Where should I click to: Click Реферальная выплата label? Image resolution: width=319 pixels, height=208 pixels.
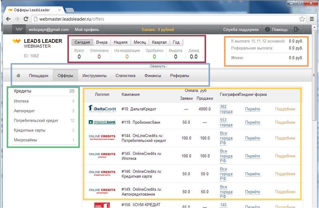(252, 48)
